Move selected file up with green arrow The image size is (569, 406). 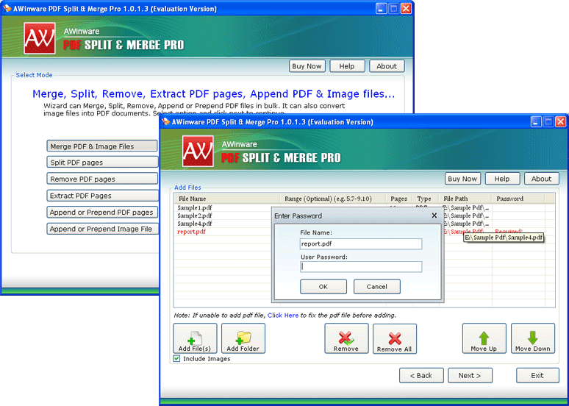pyautogui.click(x=484, y=338)
